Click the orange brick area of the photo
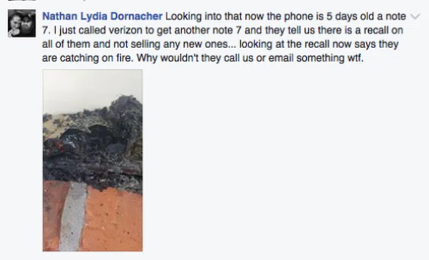 click(x=114, y=221)
